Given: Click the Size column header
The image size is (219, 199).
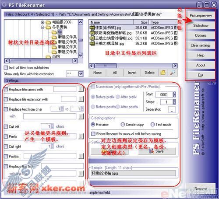Looking at the screenshot, I should (x=141, y=22).
